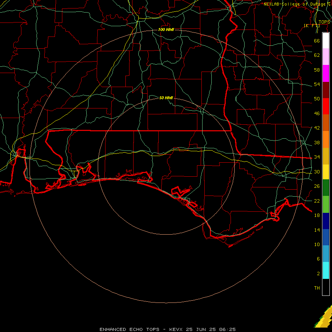Pick the gold legend color block
332x332 pixels.
(x=326, y=156)
